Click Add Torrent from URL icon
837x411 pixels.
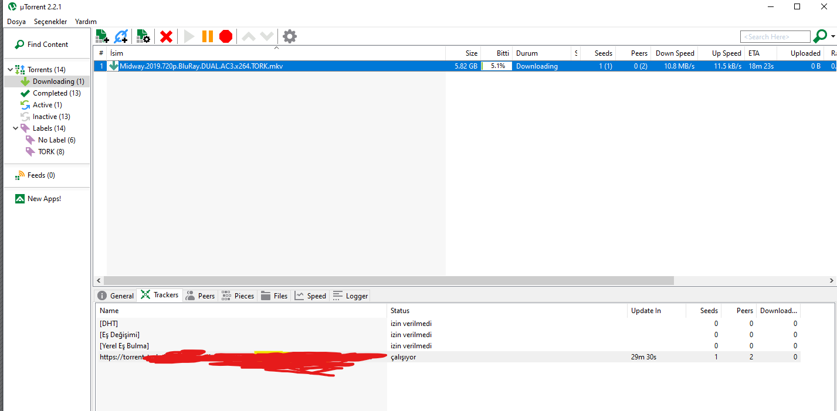click(121, 36)
